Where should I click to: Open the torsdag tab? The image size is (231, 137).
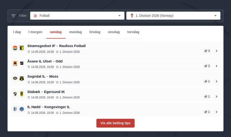pyautogui.click(x=133, y=32)
